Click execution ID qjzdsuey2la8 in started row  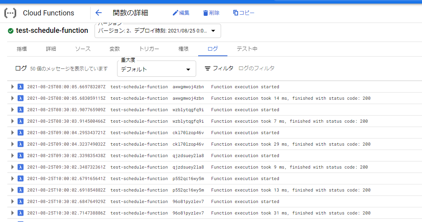[x=188, y=156]
